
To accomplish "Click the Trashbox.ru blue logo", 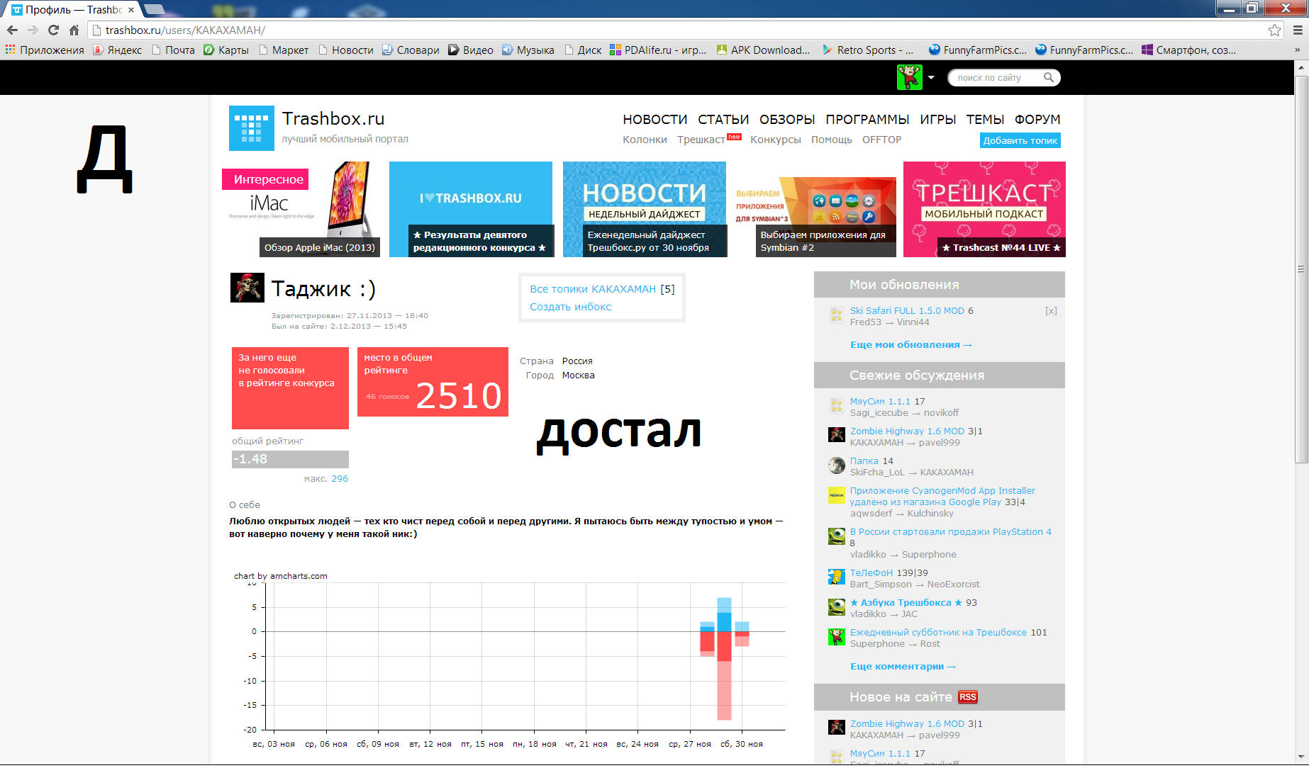I will click(251, 128).
